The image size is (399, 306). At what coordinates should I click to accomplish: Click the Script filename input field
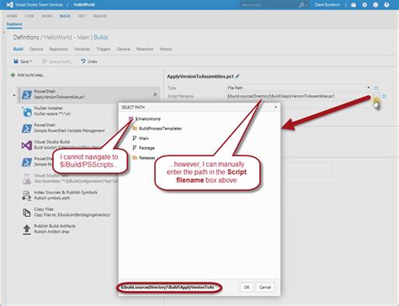tap(299, 96)
